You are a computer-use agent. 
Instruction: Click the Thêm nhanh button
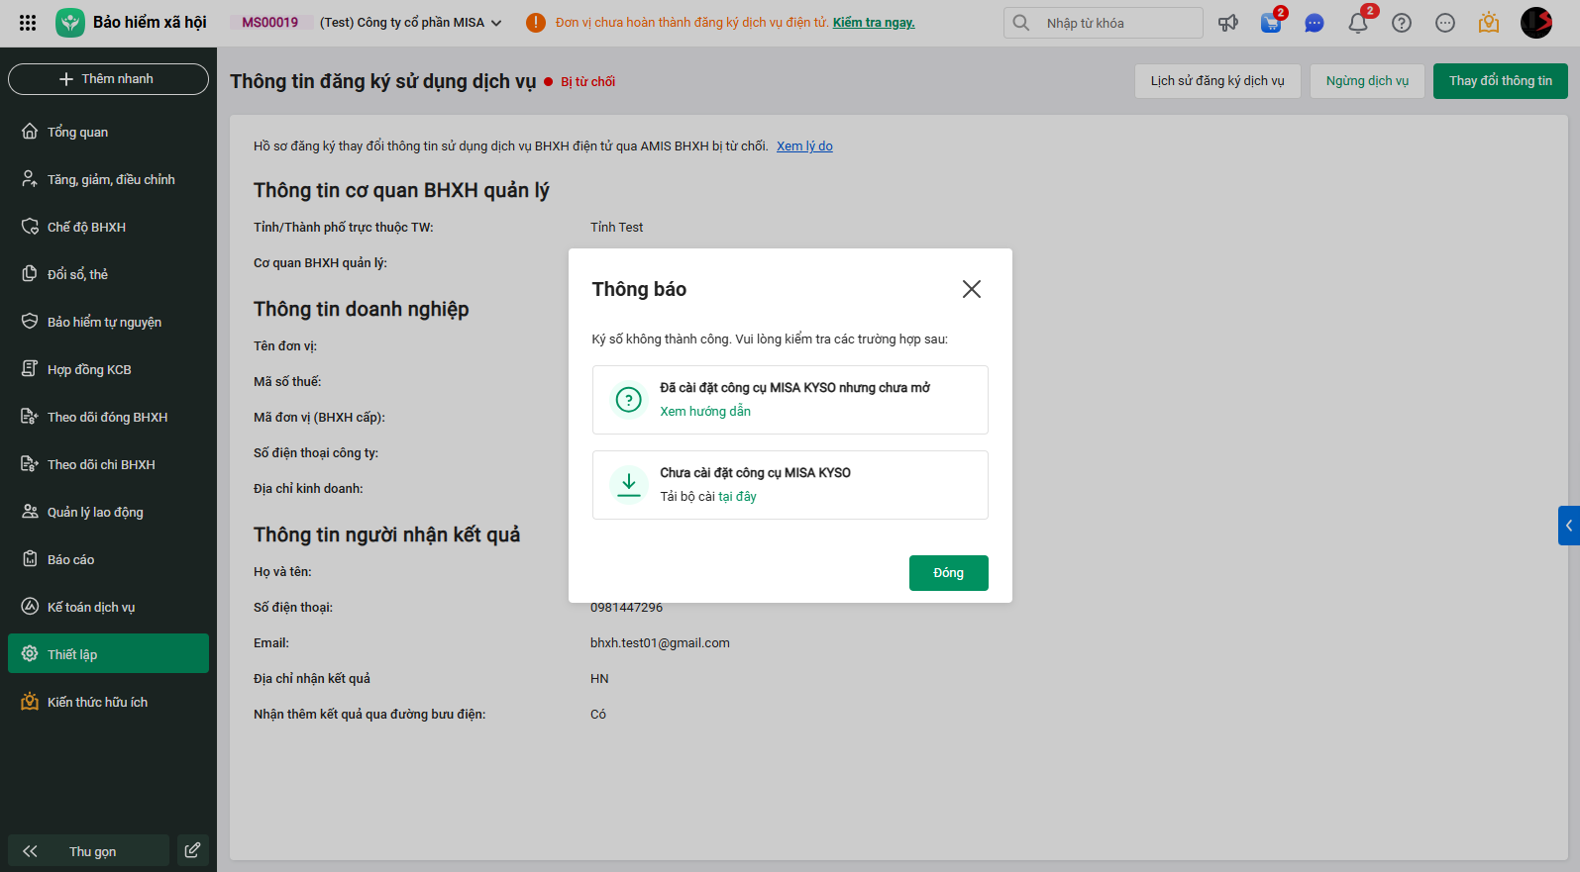(x=108, y=79)
